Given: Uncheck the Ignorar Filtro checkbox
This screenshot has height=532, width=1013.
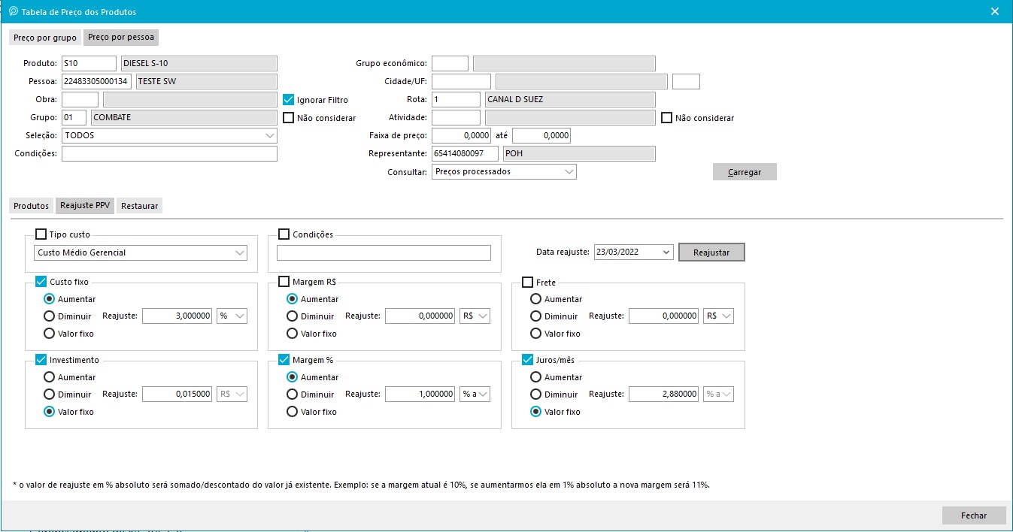Looking at the screenshot, I should (x=288, y=99).
